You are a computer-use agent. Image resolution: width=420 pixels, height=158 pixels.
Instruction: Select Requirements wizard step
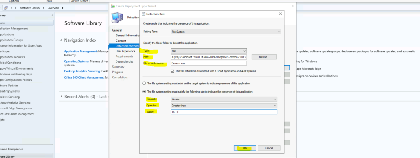[124, 56]
